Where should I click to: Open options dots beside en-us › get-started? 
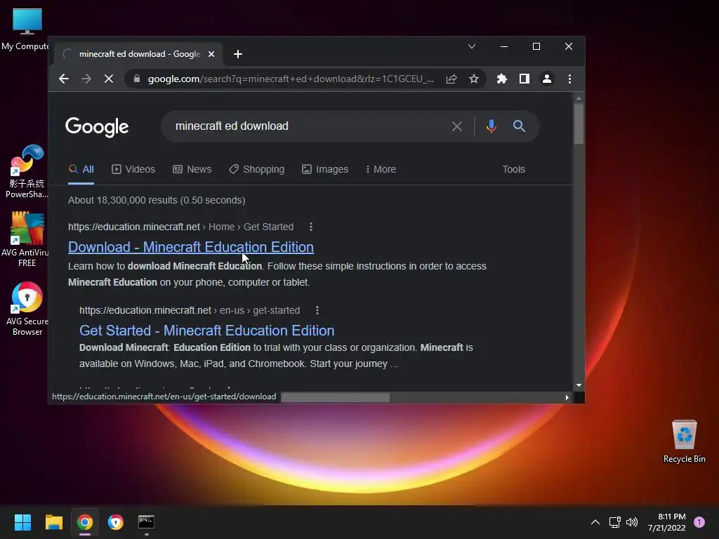(317, 310)
